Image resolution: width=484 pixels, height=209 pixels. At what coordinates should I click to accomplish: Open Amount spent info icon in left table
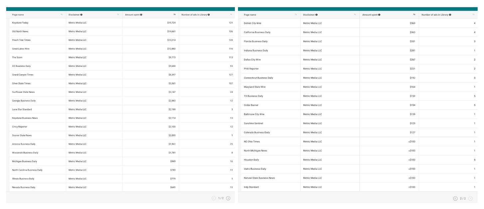pos(141,15)
